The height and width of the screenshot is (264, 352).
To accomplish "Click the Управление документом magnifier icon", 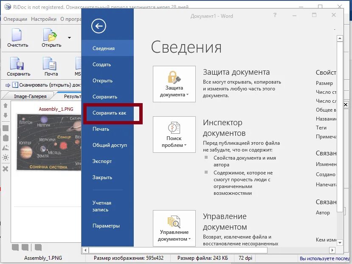I will pos(174,222).
